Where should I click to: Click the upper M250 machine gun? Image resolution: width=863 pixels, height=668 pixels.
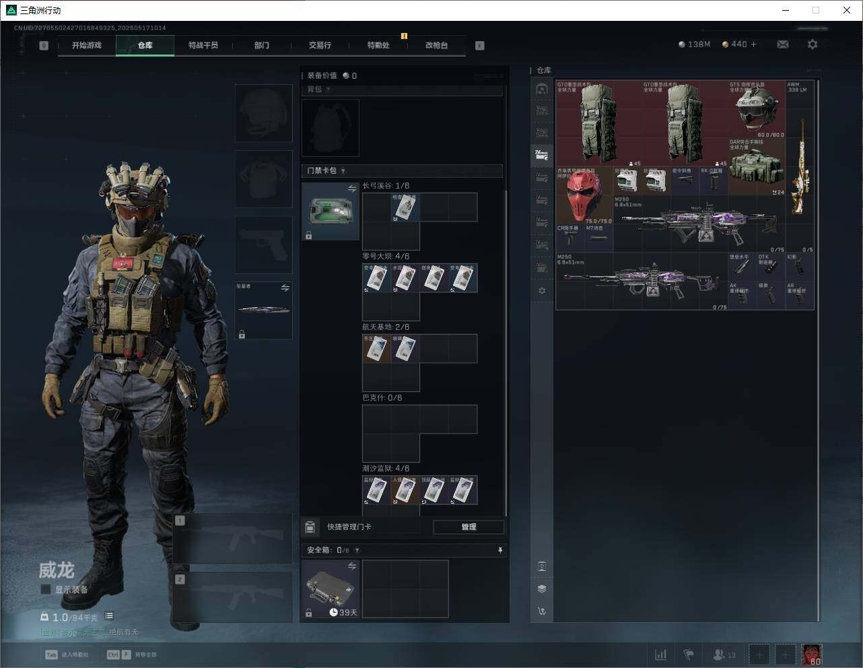[699, 224]
